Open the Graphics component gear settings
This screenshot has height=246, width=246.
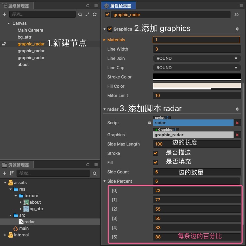click(x=237, y=29)
